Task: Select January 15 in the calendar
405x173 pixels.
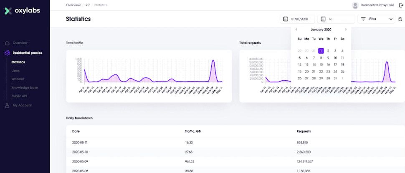Action: click(x=321, y=64)
